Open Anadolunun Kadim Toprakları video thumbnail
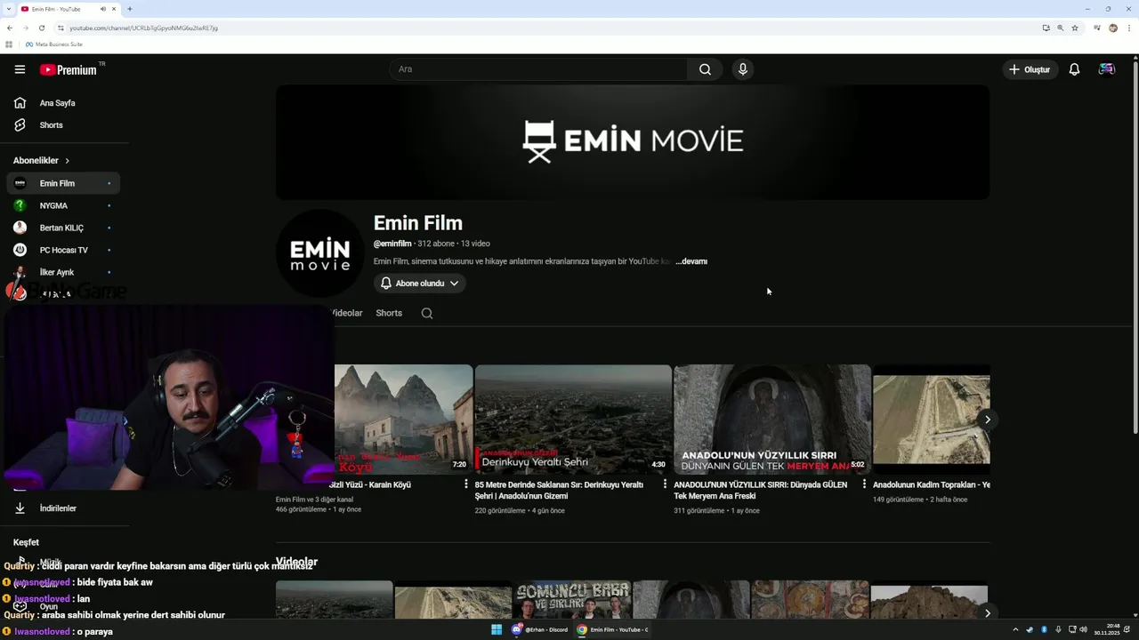1139x640 pixels. pyautogui.click(x=931, y=419)
